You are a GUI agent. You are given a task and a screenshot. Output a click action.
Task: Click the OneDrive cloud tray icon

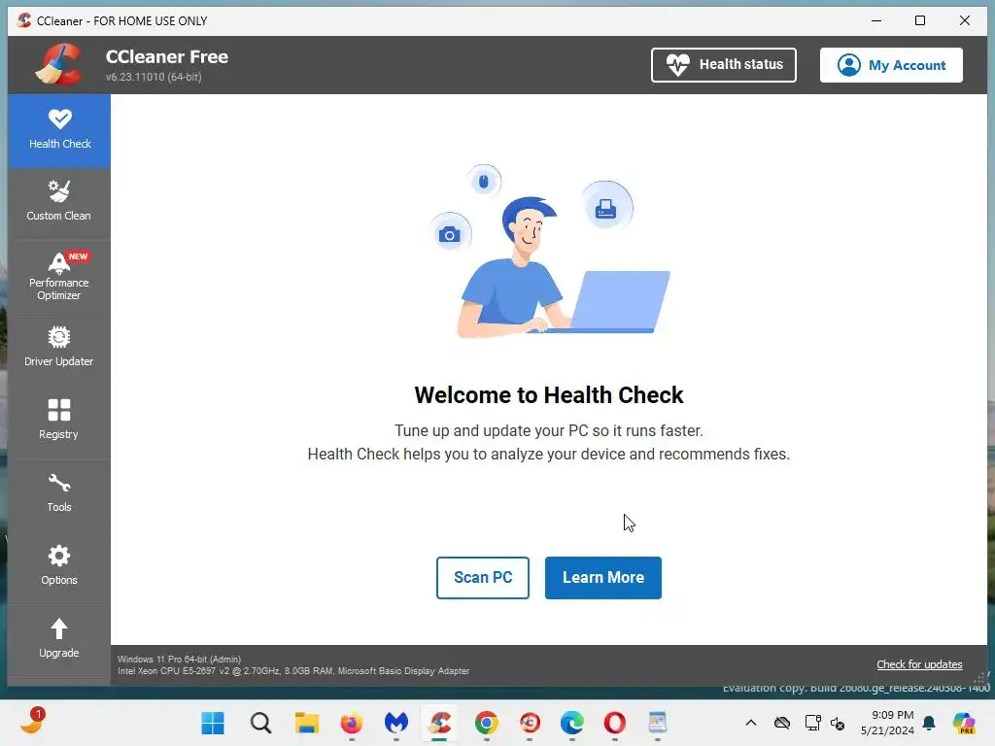782,723
